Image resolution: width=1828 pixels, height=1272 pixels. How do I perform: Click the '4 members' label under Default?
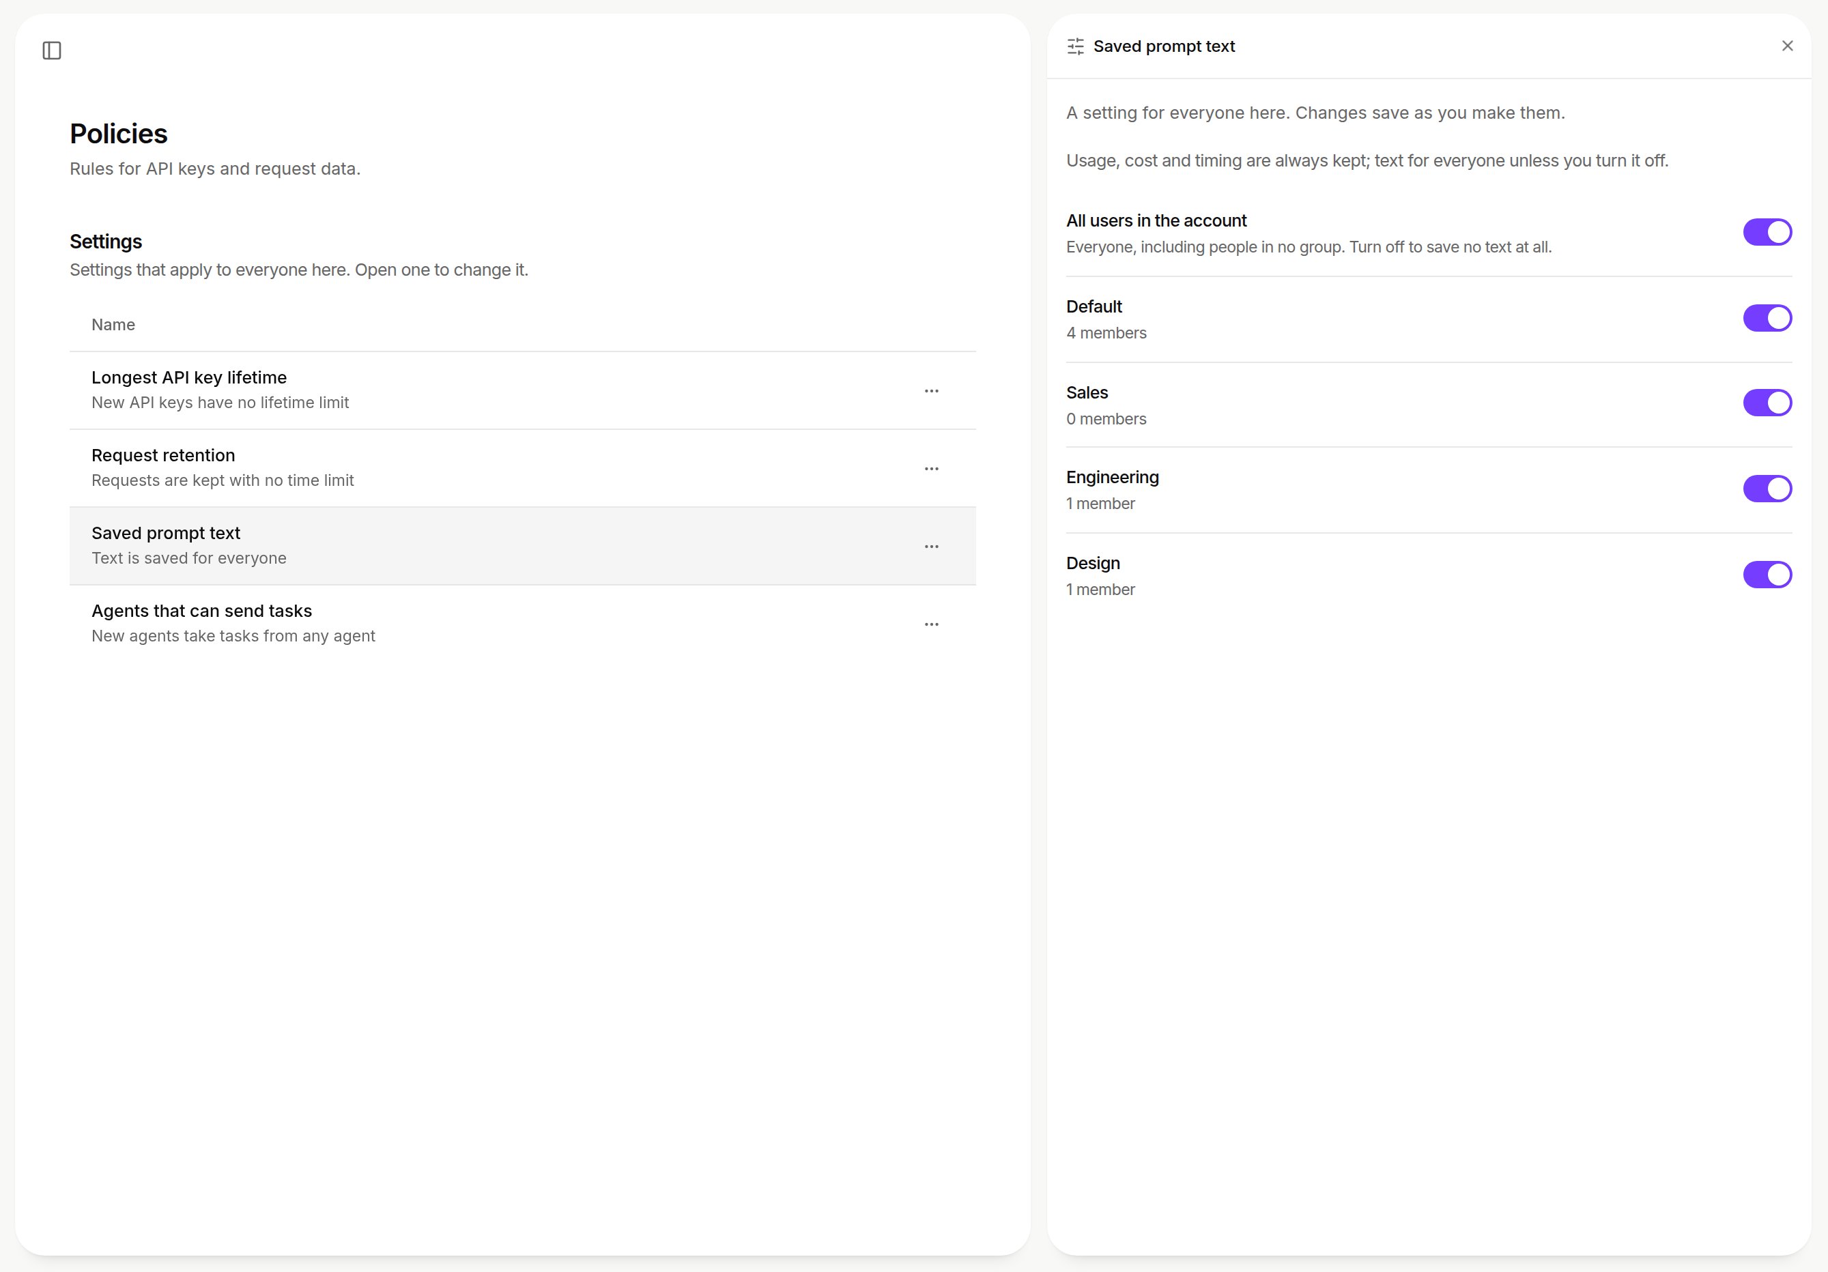[x=1106, y=334]
